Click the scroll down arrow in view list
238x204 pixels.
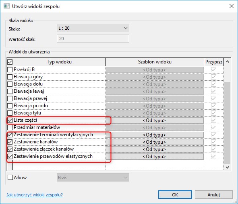point(227,167)
